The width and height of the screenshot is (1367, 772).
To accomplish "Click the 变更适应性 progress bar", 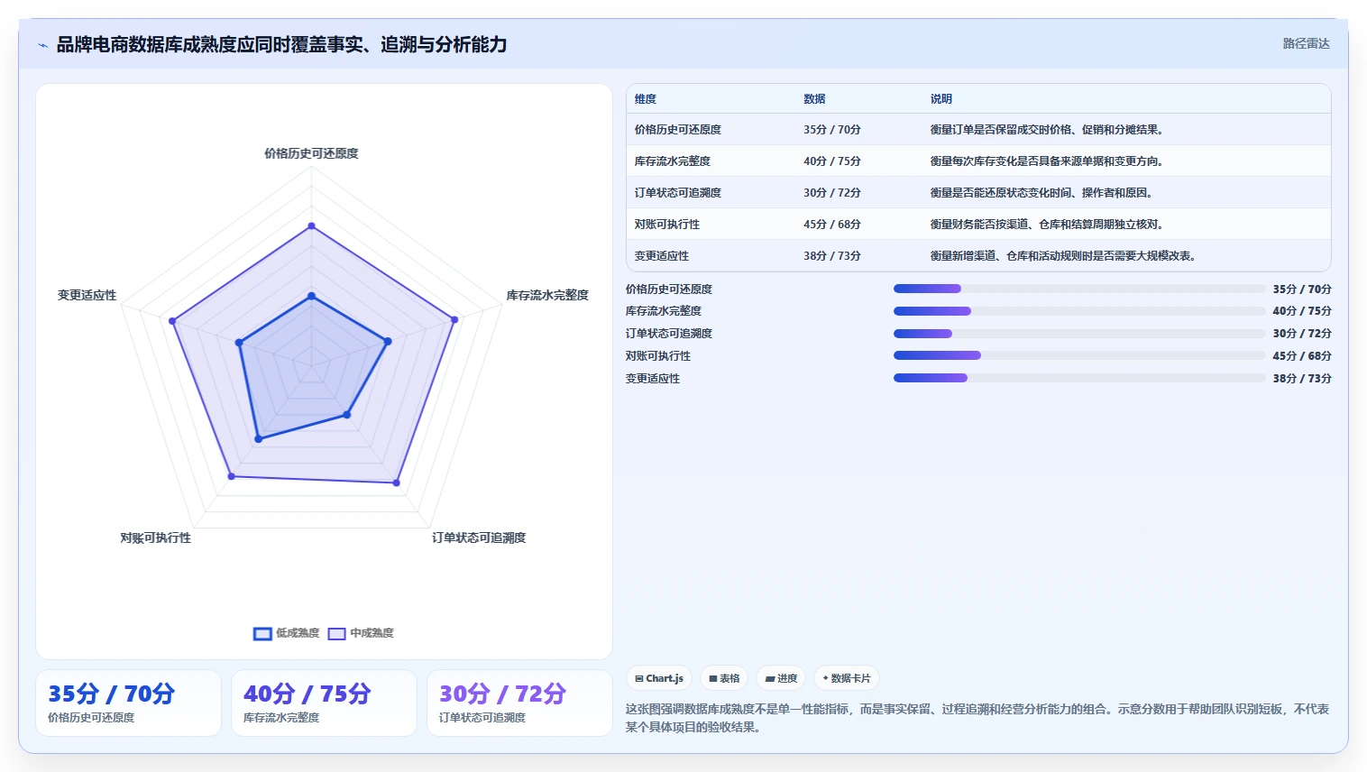I will (1079, 378).
